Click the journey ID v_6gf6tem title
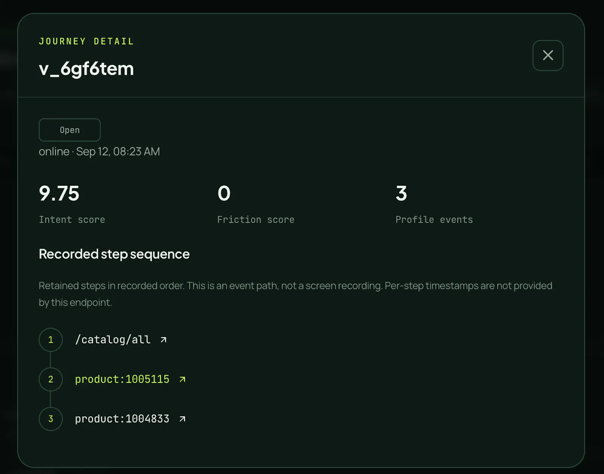Image resolution: width=604 pixels, height=474 pixels. (x=86, y=69)
